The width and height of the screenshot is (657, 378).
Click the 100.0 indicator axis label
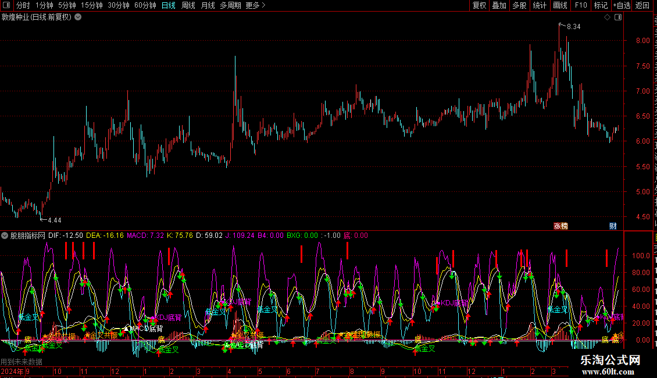[641, 256]
